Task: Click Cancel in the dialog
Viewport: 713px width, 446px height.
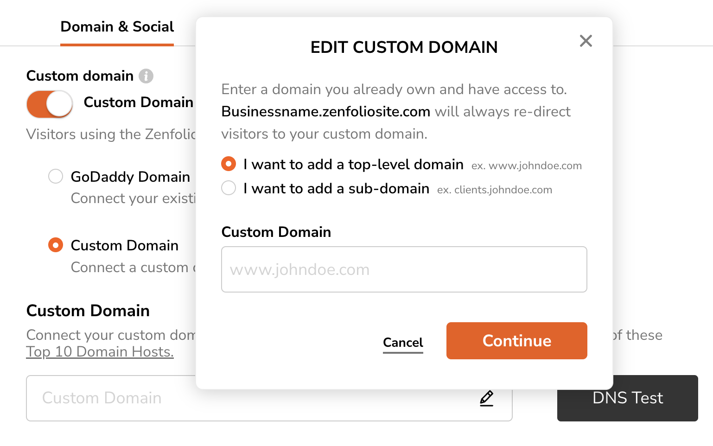Action: pos(403,343)
